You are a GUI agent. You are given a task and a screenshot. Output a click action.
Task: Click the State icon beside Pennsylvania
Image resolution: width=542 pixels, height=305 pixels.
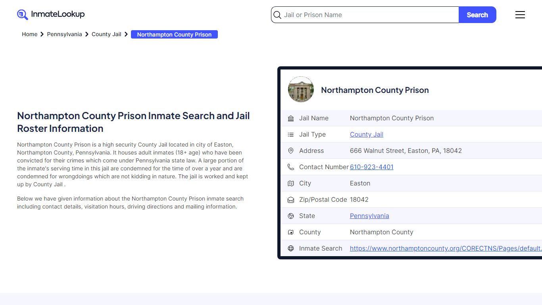point(291,216)
